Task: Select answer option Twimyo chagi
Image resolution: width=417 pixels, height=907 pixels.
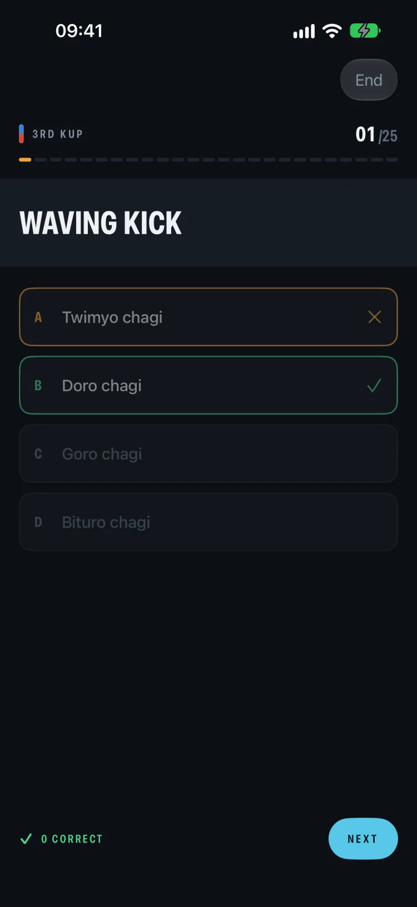Action: [209, 317]
